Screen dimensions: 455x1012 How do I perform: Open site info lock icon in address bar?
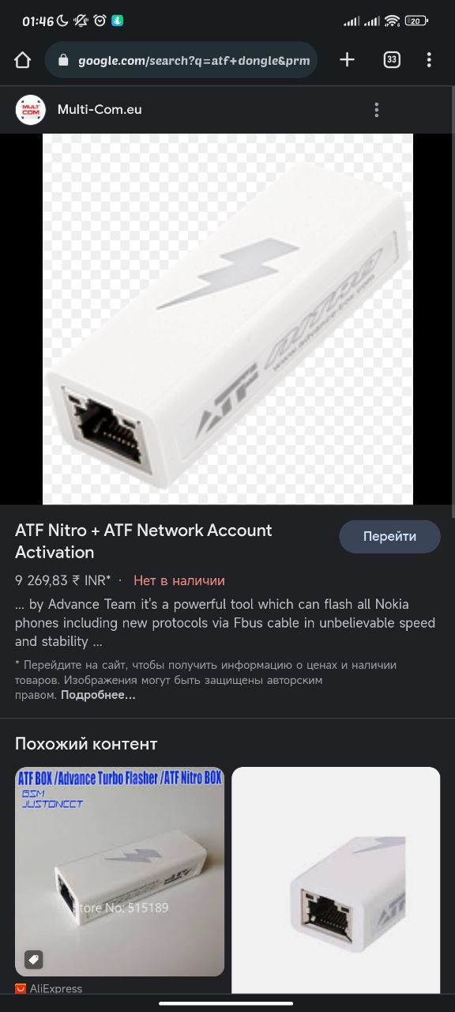pyautogui.click(x=63, y=60)
